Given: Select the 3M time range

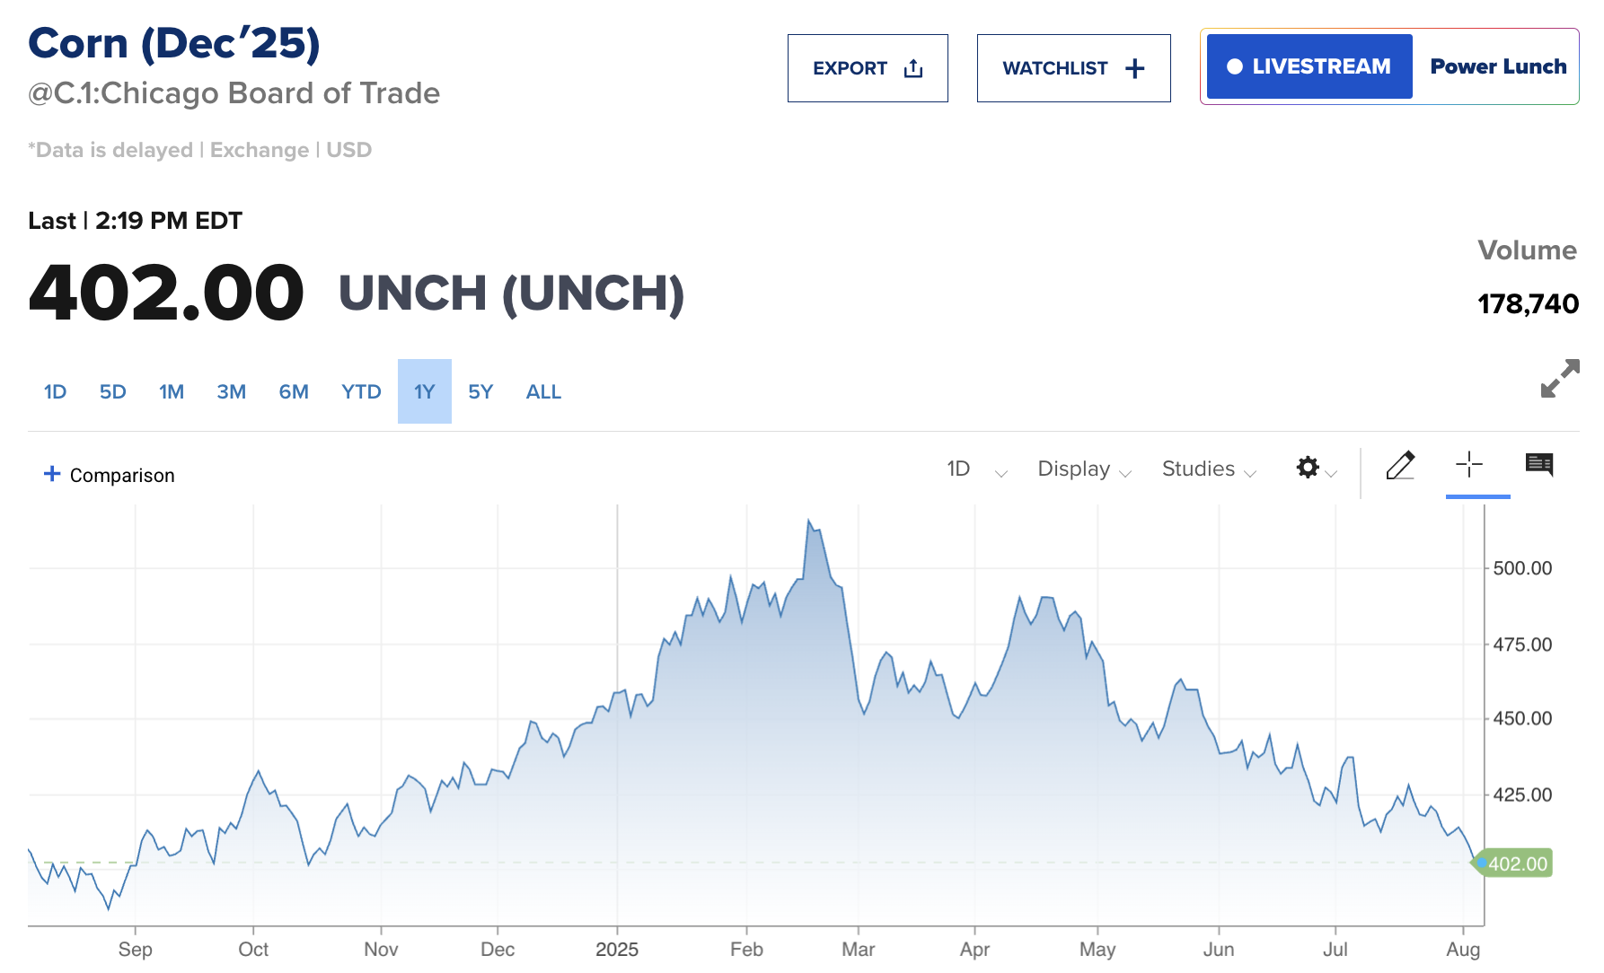Looking at the screenshot, I should (x=231, y=392).
